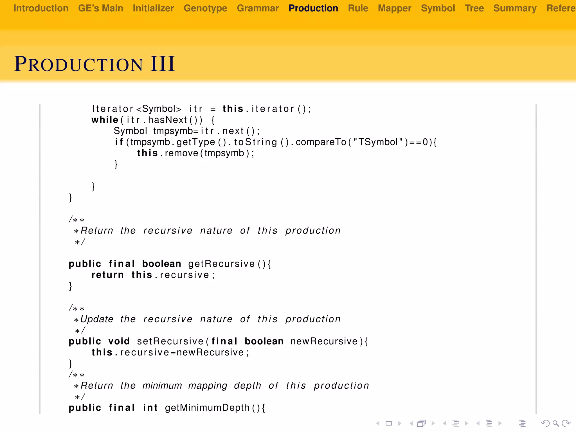Click comment 'Update the recursive nature'
The image size is (576, 432).
(x=207, y=319)
